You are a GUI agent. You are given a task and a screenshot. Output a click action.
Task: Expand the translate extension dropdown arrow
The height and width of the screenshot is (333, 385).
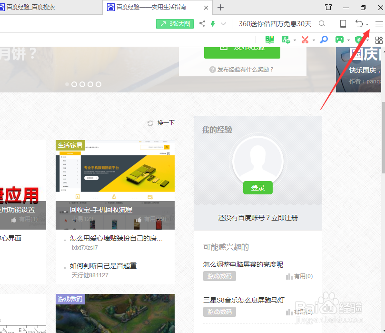click(x=295, y=40)
